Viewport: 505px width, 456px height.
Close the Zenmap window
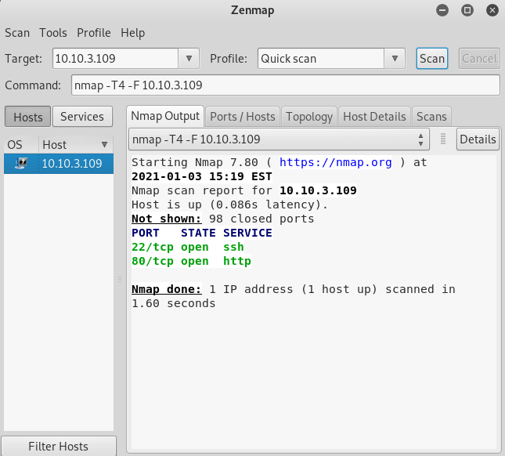pos(492,10)
